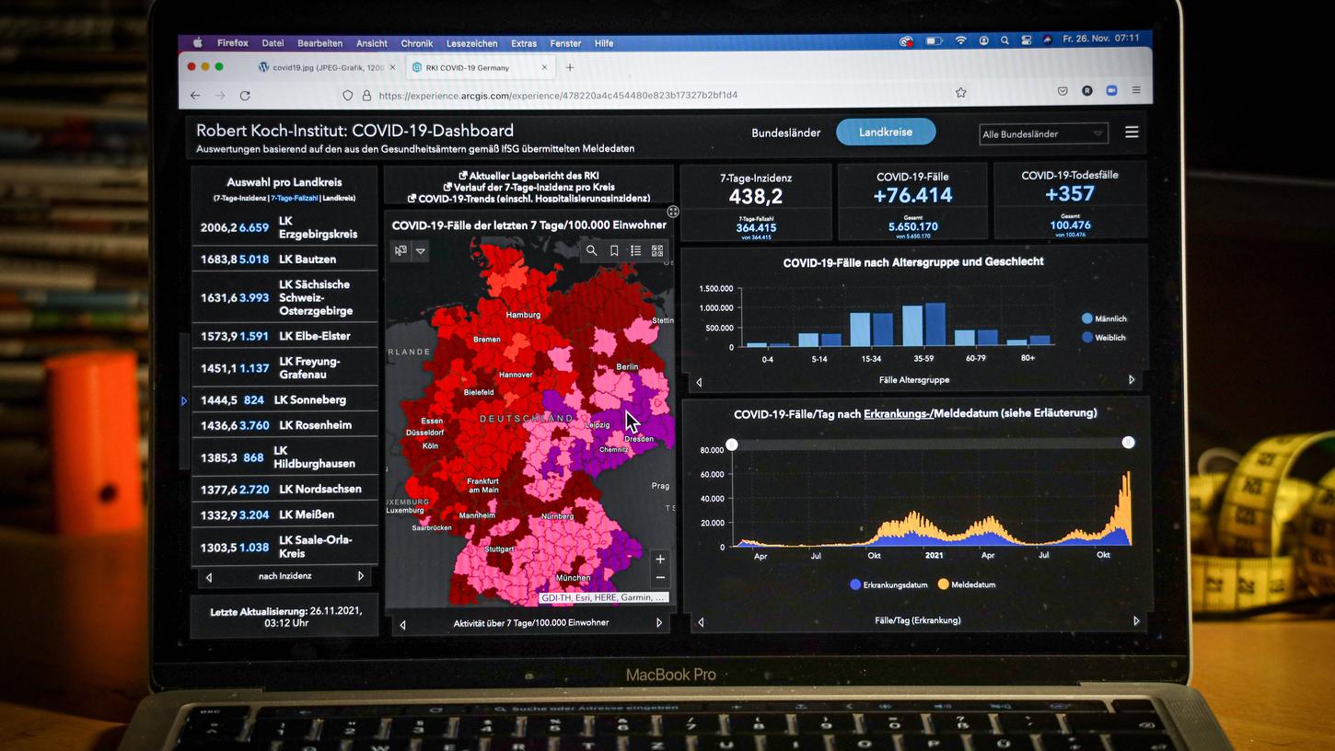
Task: Open the map search magnifier
Action: click(591, 250)
